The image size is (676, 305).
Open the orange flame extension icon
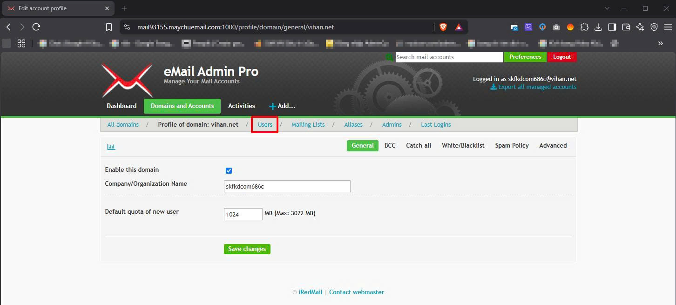point(570,27)
